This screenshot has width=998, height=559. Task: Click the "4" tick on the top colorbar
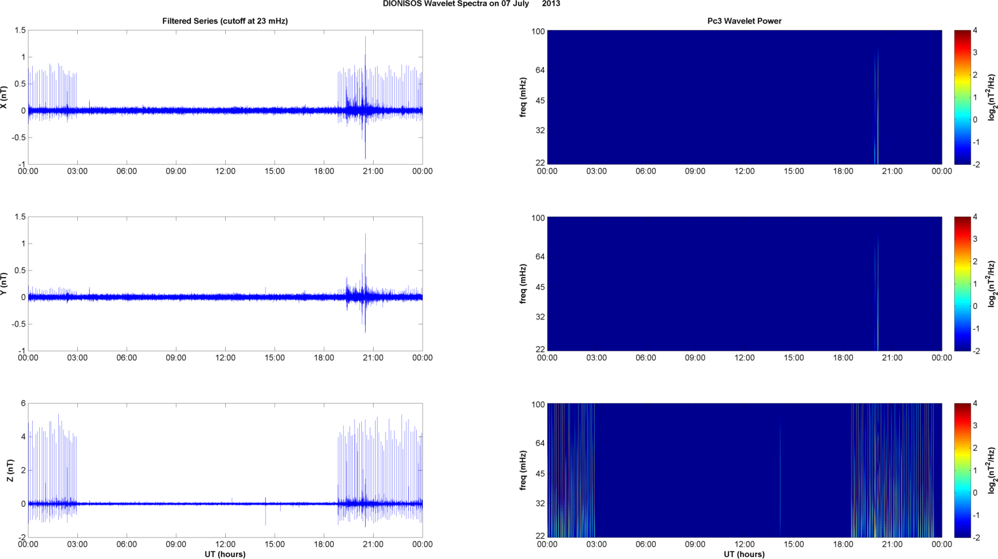point(975,31)
